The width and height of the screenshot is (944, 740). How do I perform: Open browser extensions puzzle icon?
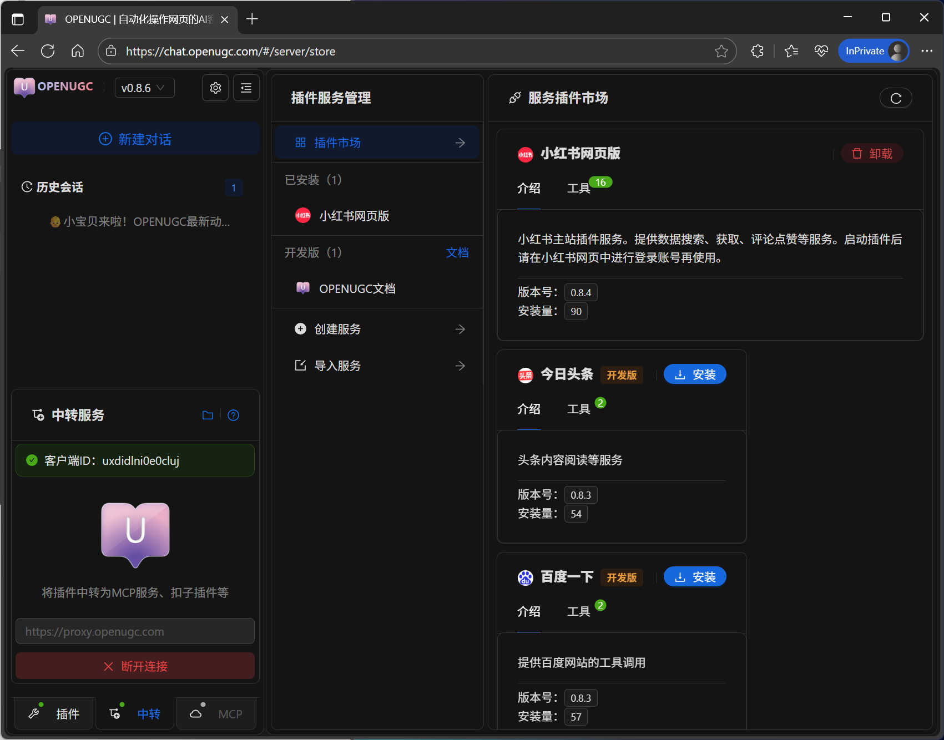[x=757, y=51]
